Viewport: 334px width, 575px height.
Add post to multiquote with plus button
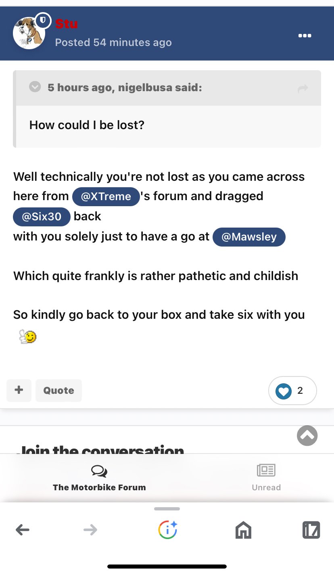[19, 390]
